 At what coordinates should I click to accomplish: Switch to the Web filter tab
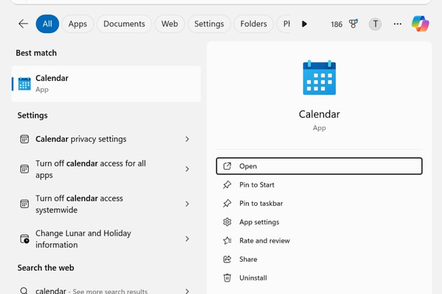click(x=169, y=24)
